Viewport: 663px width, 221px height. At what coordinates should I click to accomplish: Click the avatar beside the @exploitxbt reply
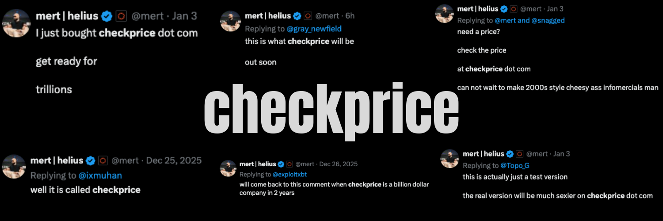point(229,169)
